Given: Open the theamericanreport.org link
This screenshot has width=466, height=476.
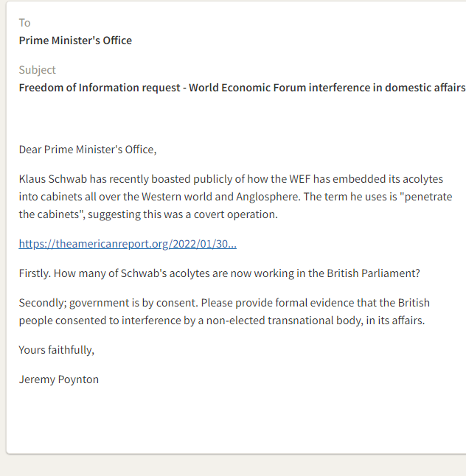Looking at the screenshot, I should [128, 244].
